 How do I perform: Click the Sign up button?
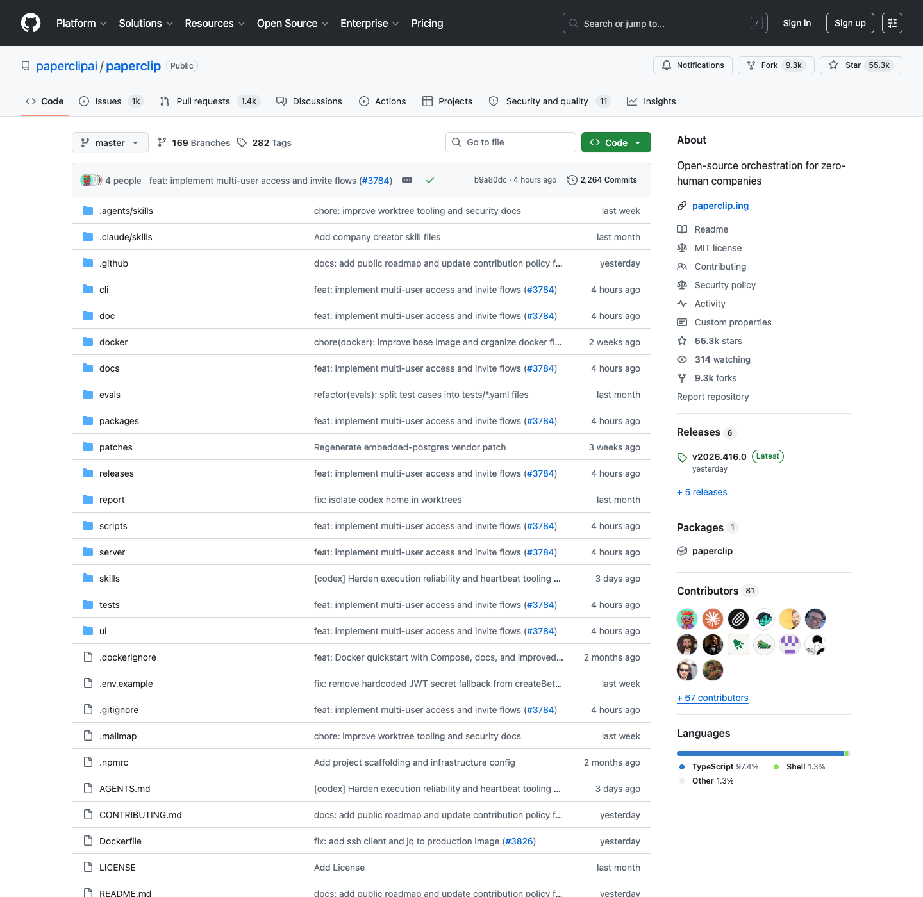point(850,23)
